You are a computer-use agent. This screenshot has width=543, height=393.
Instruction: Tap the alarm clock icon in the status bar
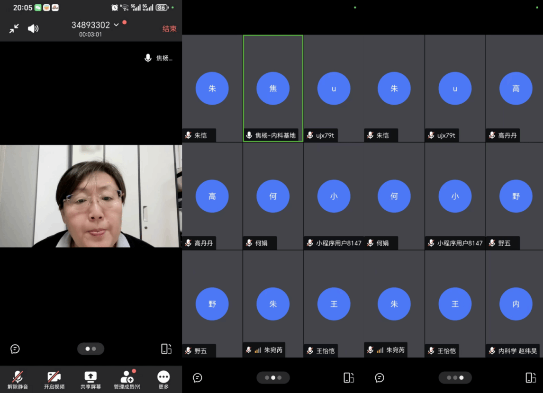coord(115,8)
